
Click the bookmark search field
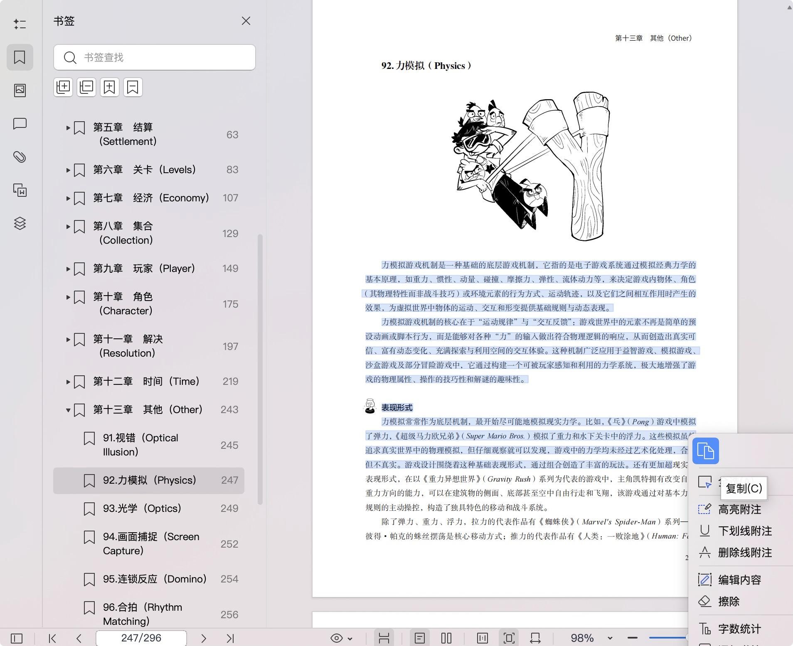click(154, 57)
